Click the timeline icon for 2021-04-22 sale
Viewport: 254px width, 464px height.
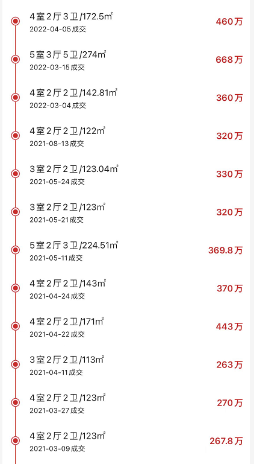[x=16, y=326]
